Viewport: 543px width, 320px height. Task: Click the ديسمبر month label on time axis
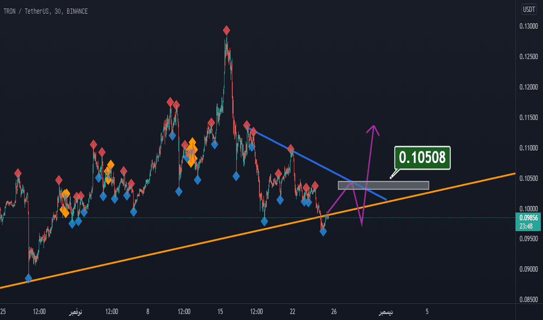[x=386, y=312]
